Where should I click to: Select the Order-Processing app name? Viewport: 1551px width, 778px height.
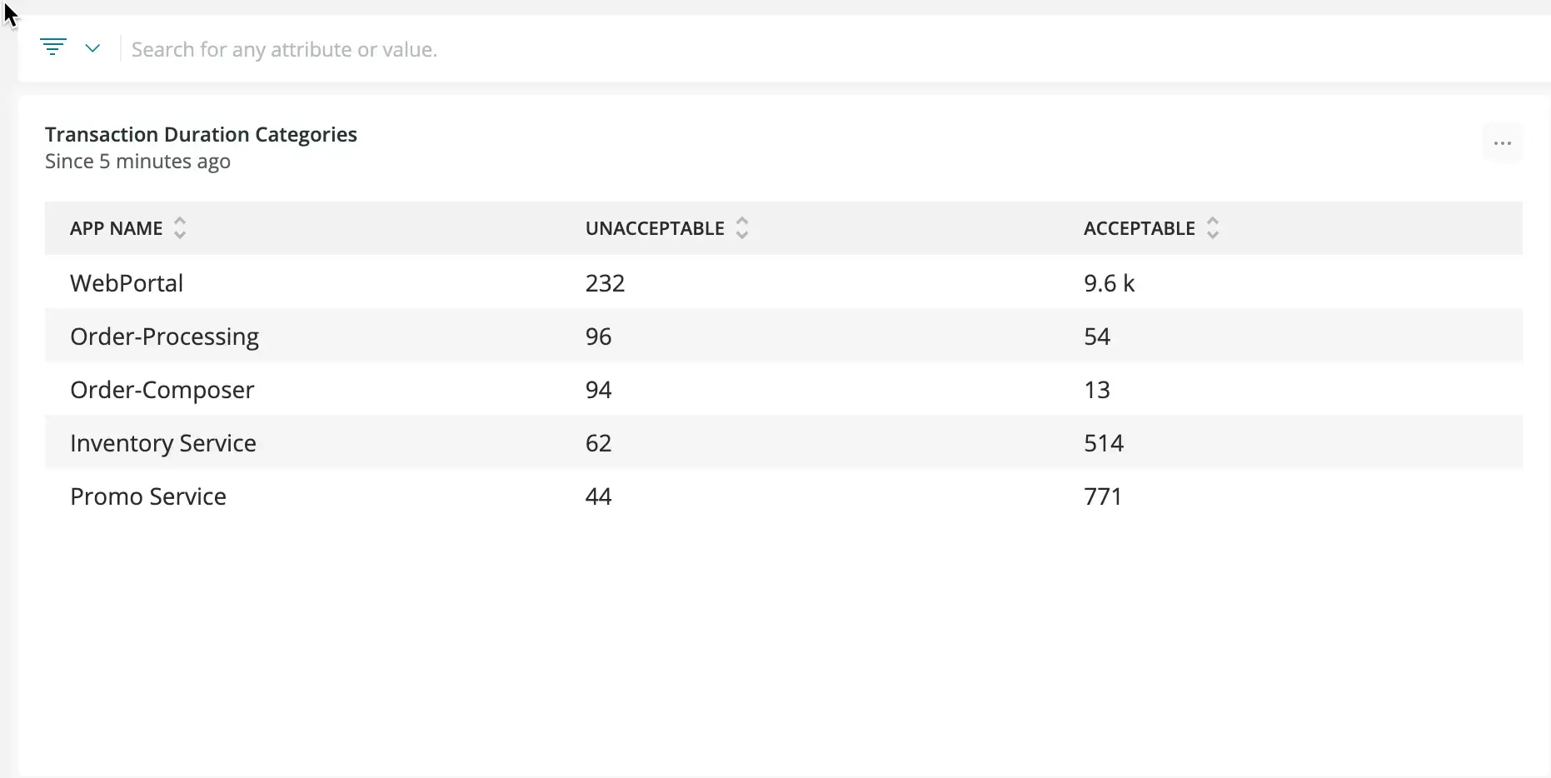[164, 337]
